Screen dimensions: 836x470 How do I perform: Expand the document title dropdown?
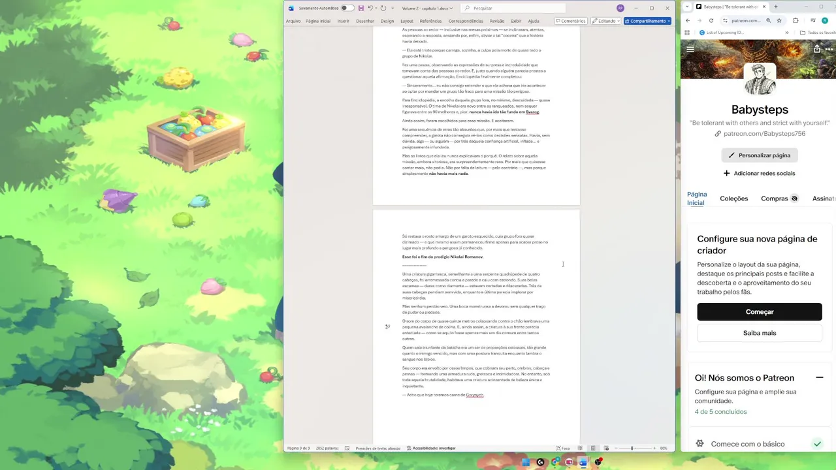(451, 8)
